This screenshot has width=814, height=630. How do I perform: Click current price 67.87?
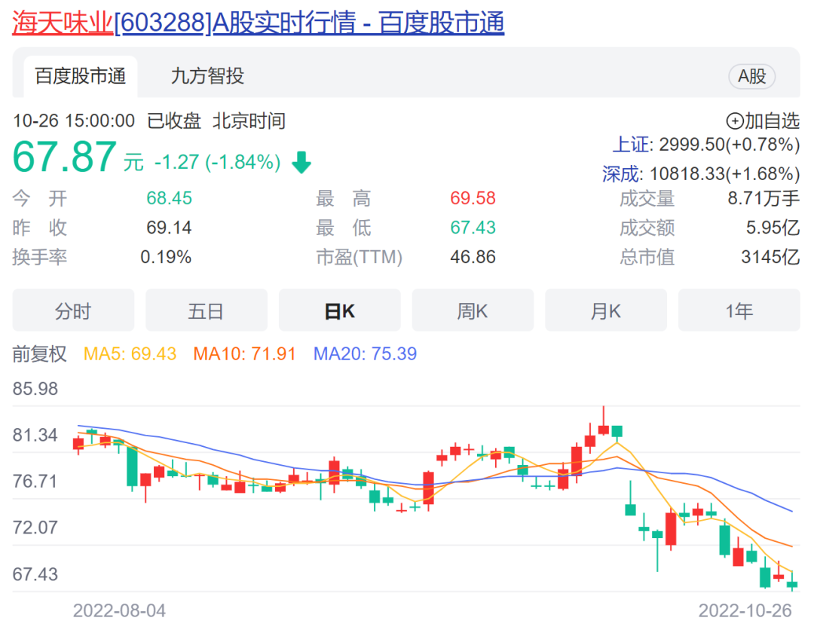65,157
